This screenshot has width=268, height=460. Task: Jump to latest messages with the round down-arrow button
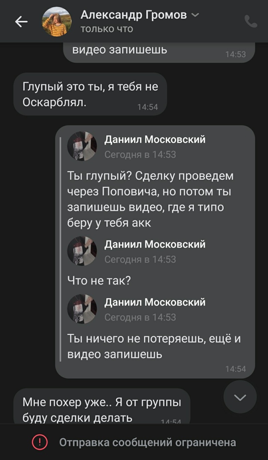tap(240, 397)
